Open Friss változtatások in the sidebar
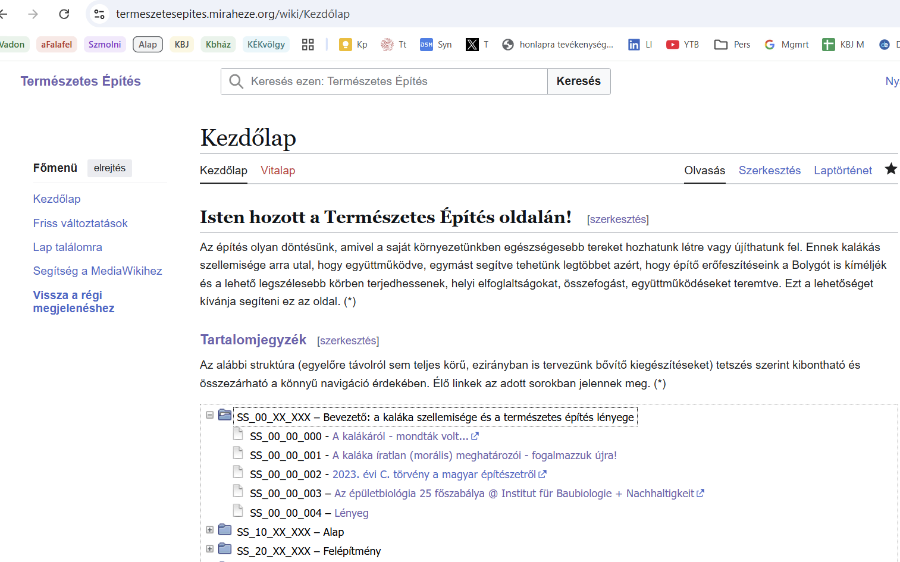This screenshot has height=562, width=900. 80,224
